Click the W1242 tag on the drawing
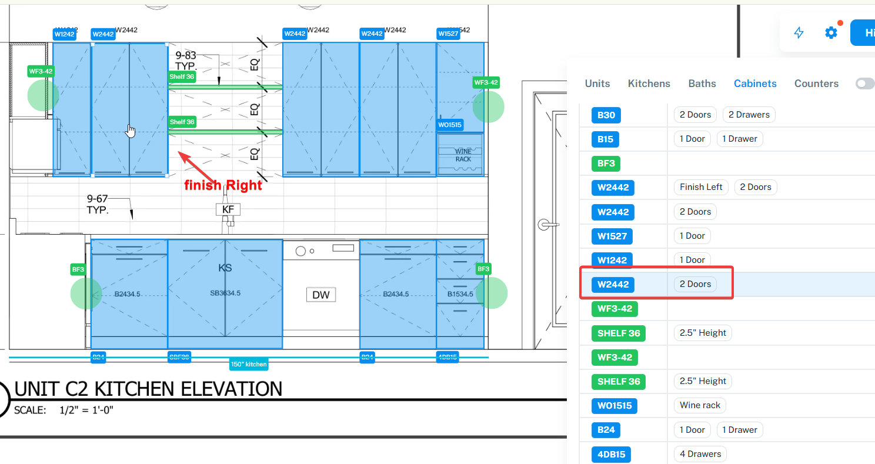 click(65, 34)
